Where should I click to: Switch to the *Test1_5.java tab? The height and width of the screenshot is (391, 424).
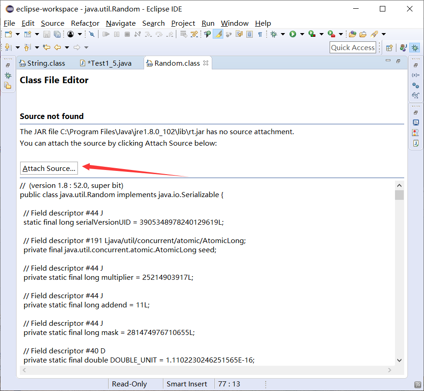(x=106, y=63)
